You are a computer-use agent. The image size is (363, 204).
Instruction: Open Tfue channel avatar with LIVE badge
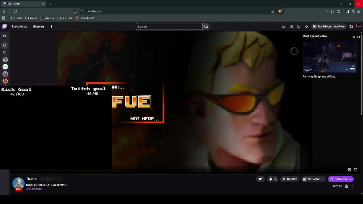18,184
